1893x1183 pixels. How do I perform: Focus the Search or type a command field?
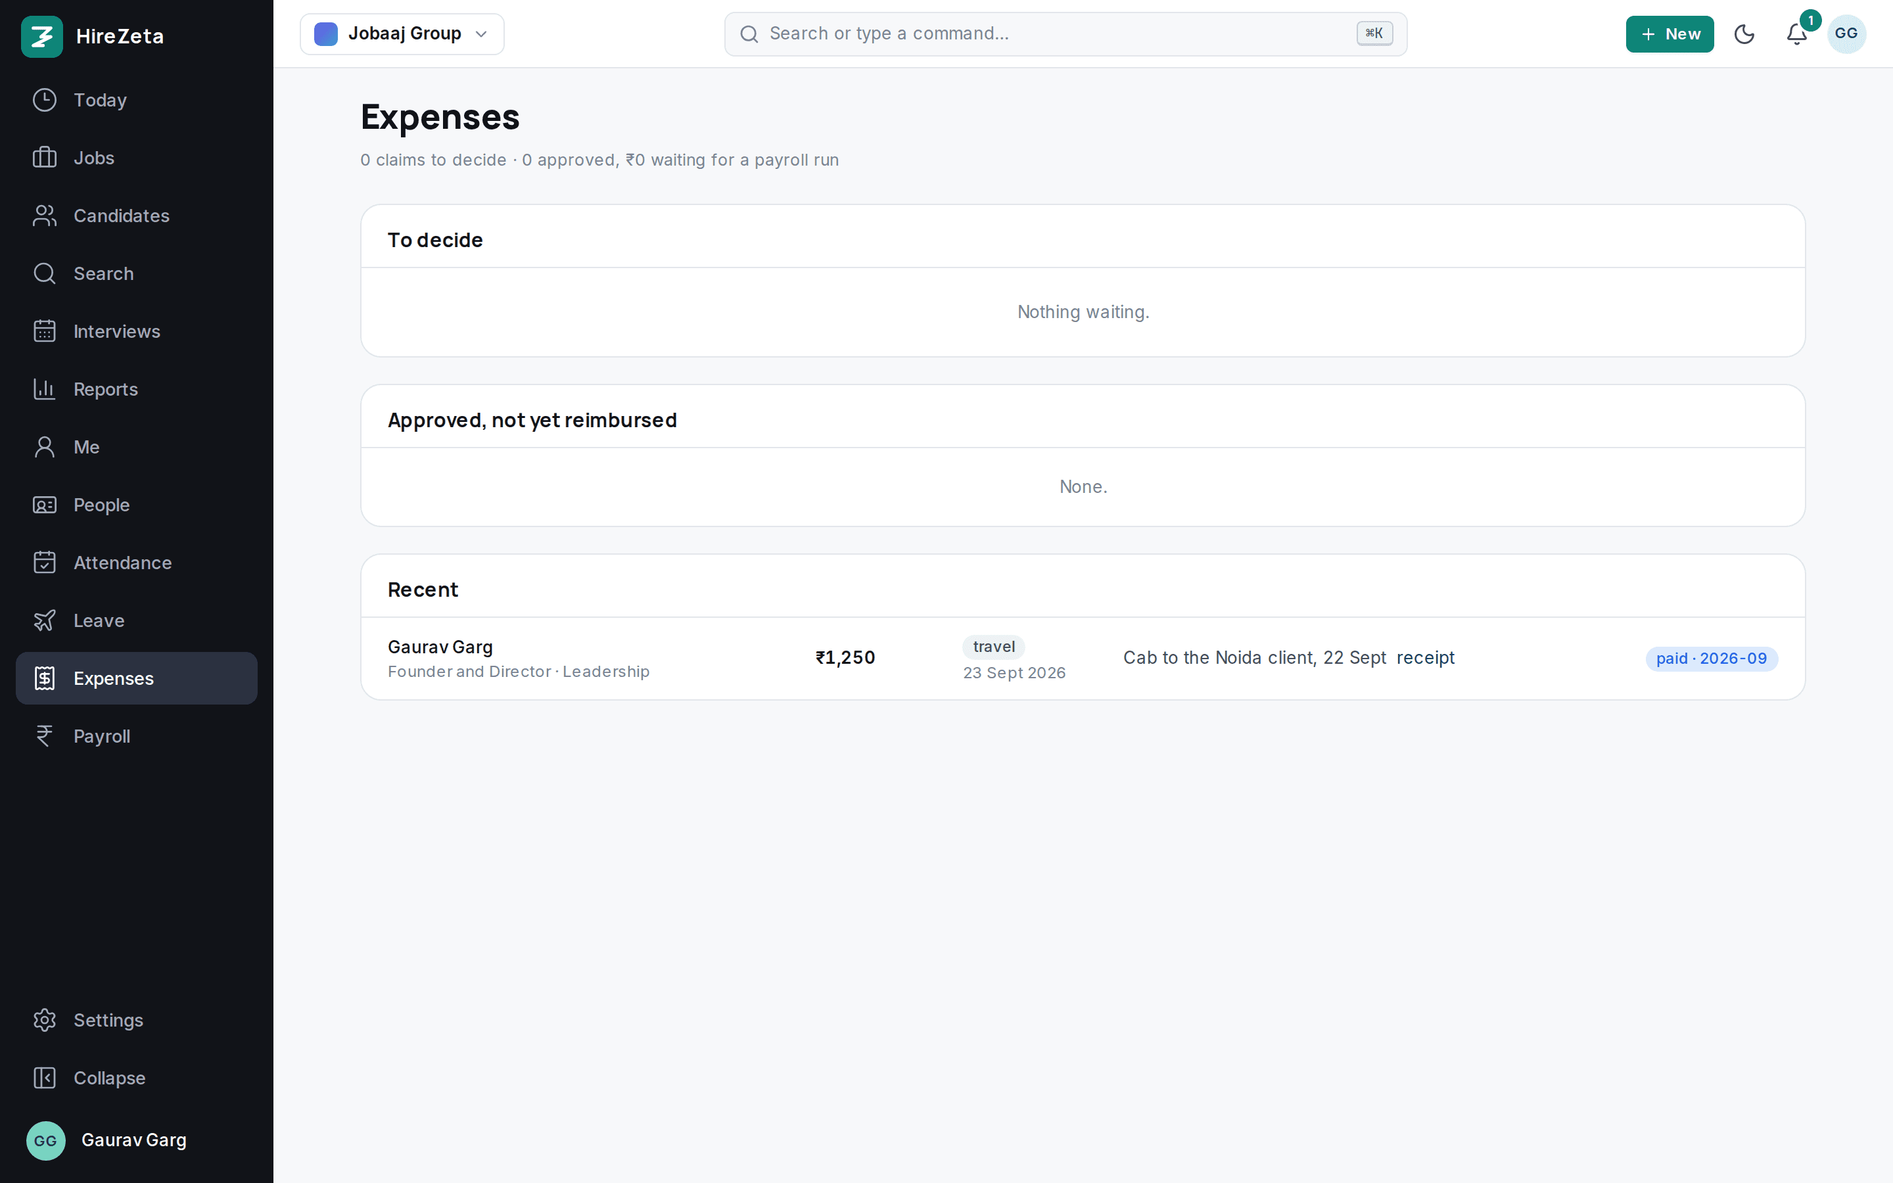pos(1065,34)
